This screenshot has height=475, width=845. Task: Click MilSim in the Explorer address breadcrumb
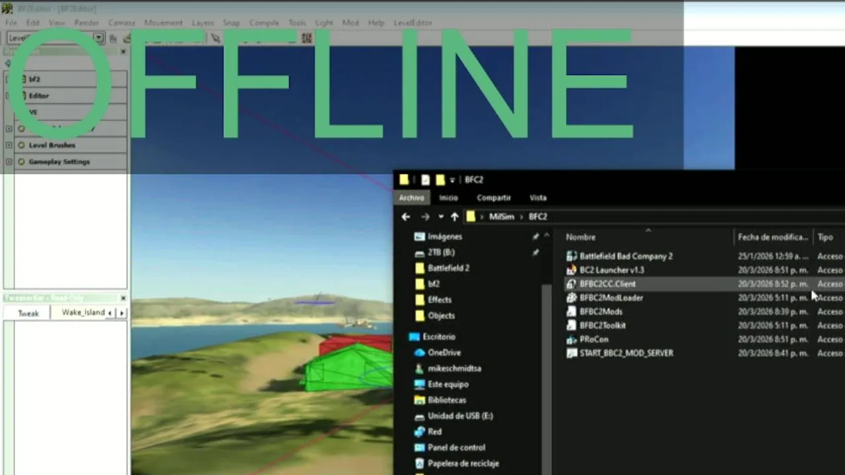tap(501, 216)
